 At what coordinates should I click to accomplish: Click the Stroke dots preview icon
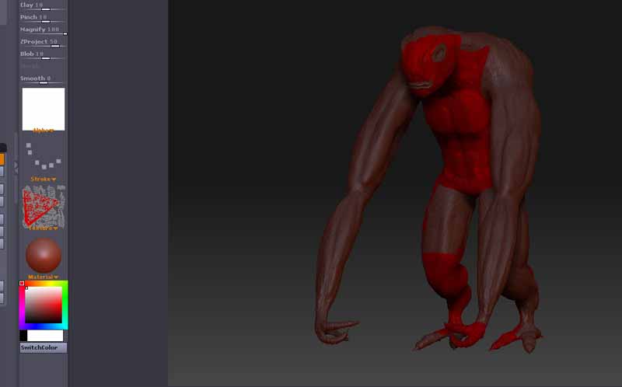click(43, 155)
